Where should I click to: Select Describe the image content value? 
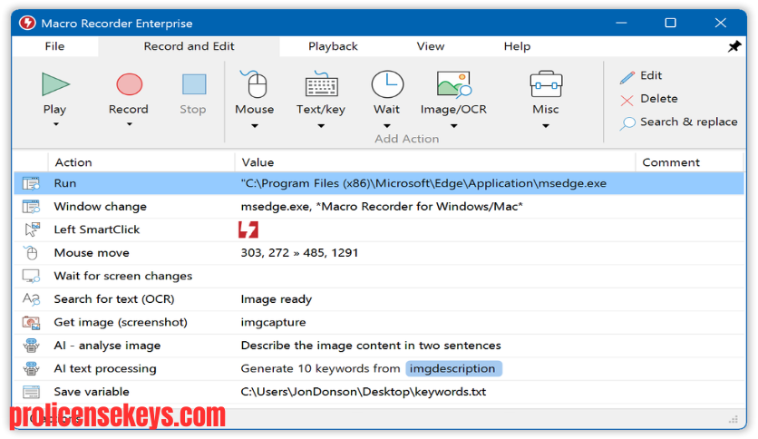(x=371, y=346)
